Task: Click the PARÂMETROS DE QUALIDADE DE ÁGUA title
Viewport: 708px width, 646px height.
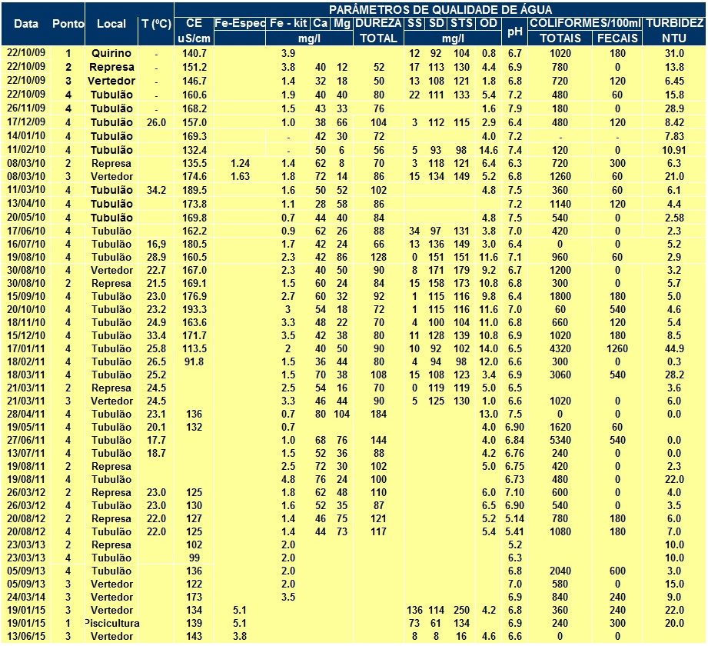Action: (439, 8)
